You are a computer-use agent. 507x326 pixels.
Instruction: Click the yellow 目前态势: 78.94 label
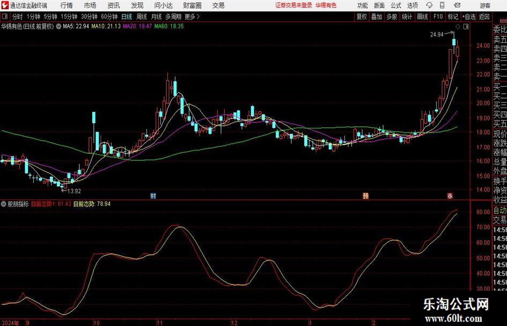[92, 204]
